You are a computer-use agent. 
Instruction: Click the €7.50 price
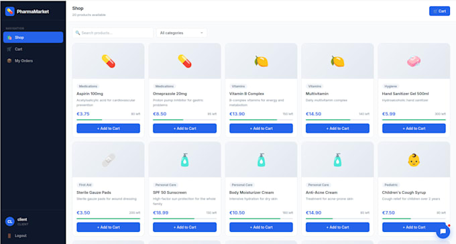[388, 213]
